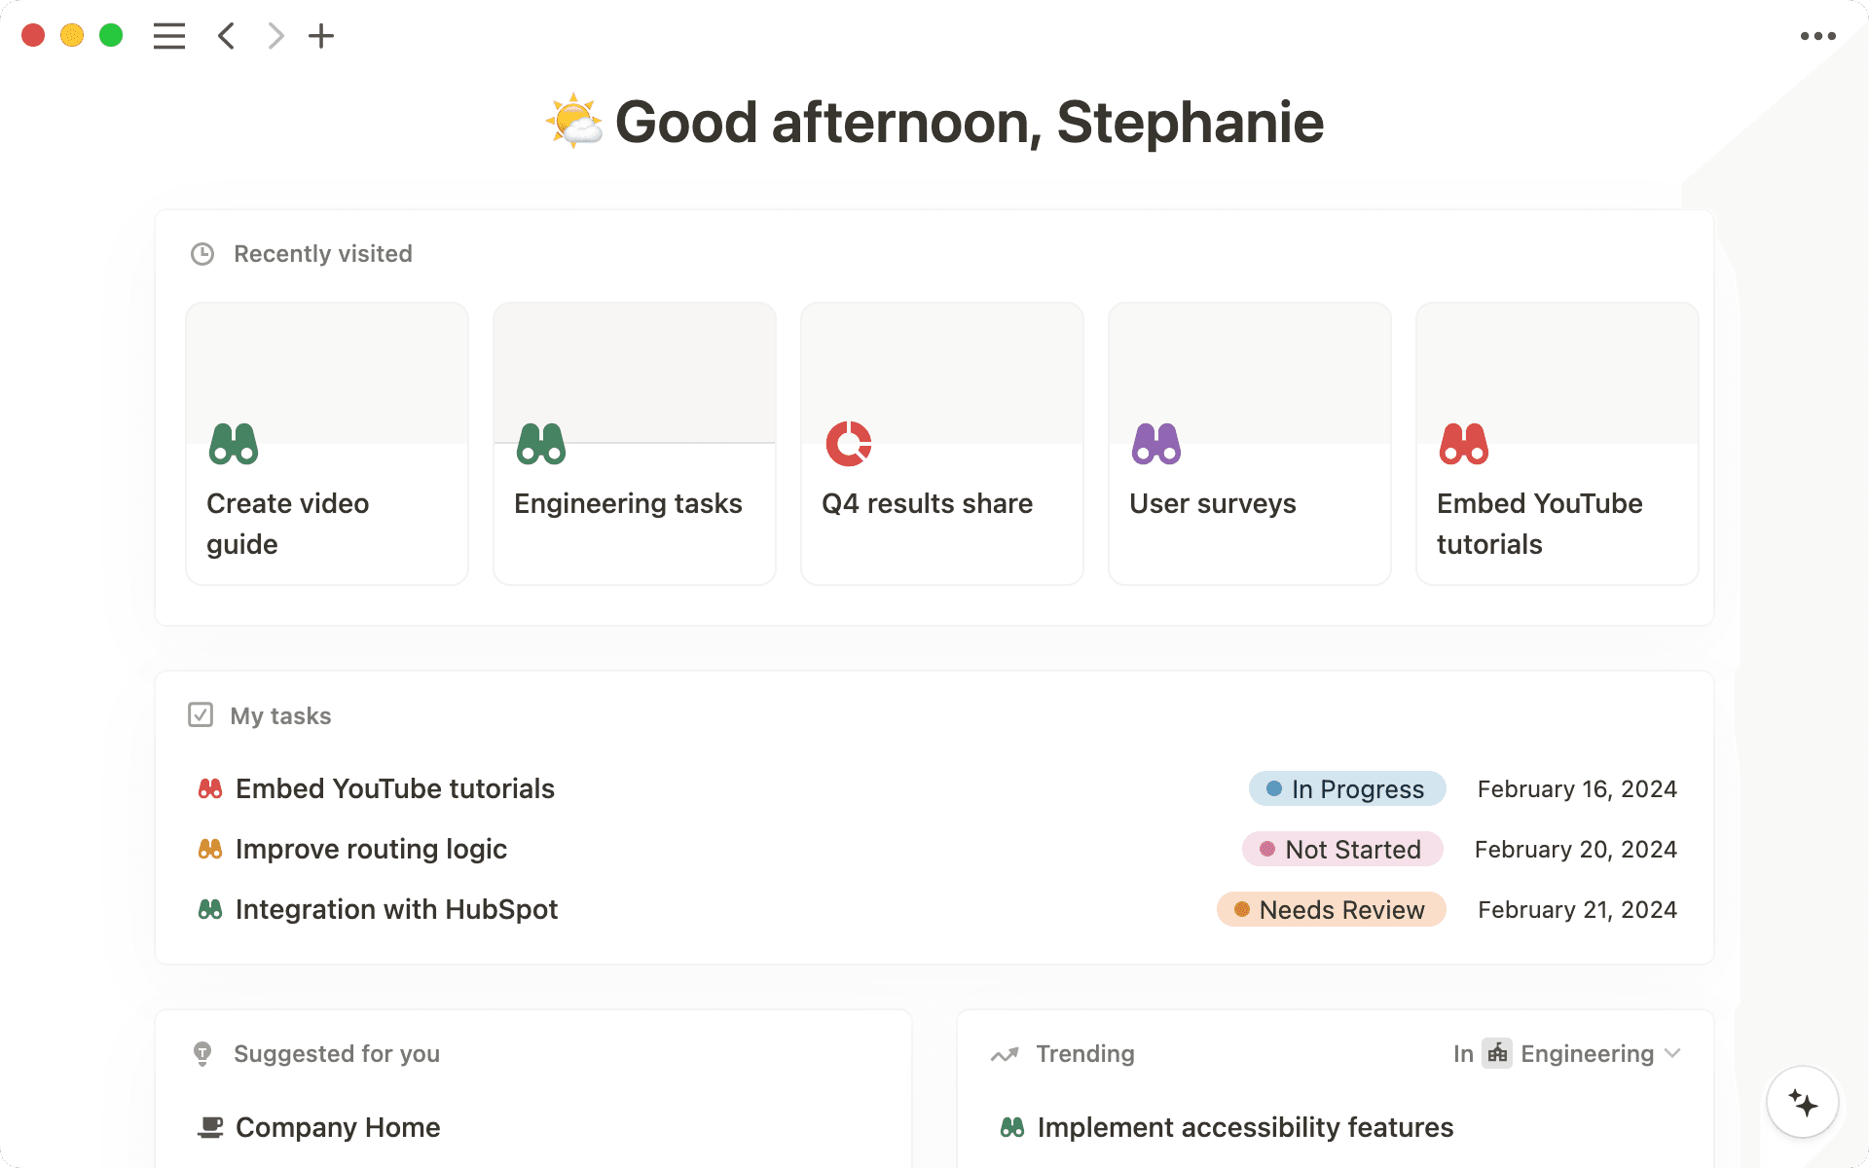The height and width of the screenshot is (1168, 1869).
Task: Open the Needs Review status tag
Action: click(1331, 910)
